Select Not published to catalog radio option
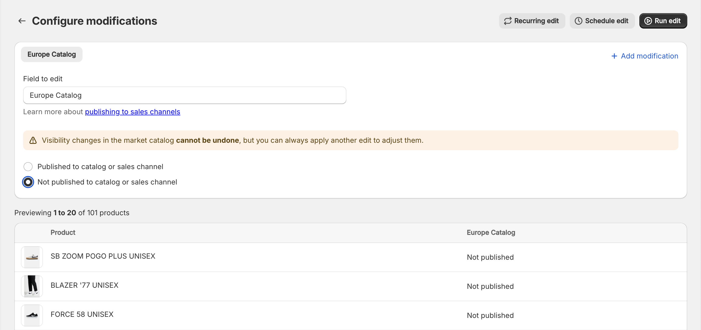This screenshot has height=330, width=701. pos(28,182)
